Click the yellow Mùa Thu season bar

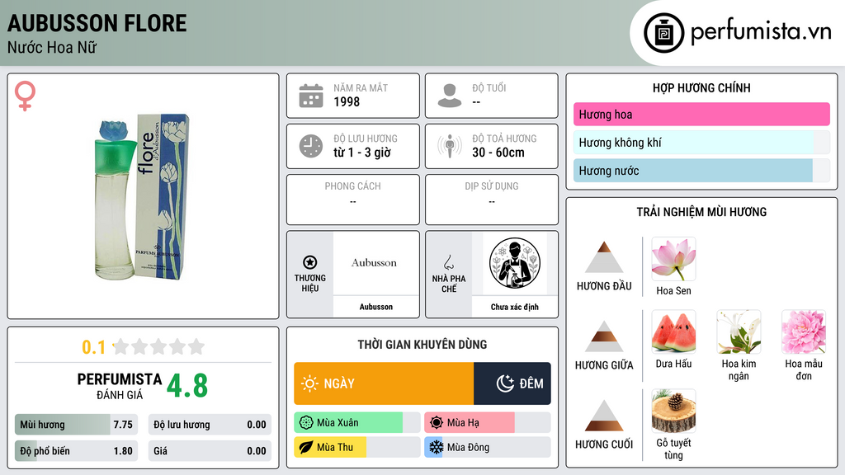point(357,448)
